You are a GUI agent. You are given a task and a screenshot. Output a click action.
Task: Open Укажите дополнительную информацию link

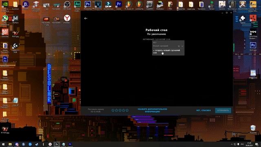[x=152, y=110]
